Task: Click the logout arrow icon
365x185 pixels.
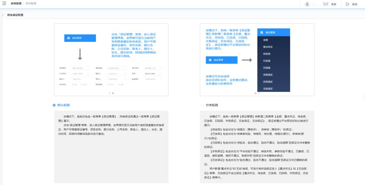Action: 348,4
